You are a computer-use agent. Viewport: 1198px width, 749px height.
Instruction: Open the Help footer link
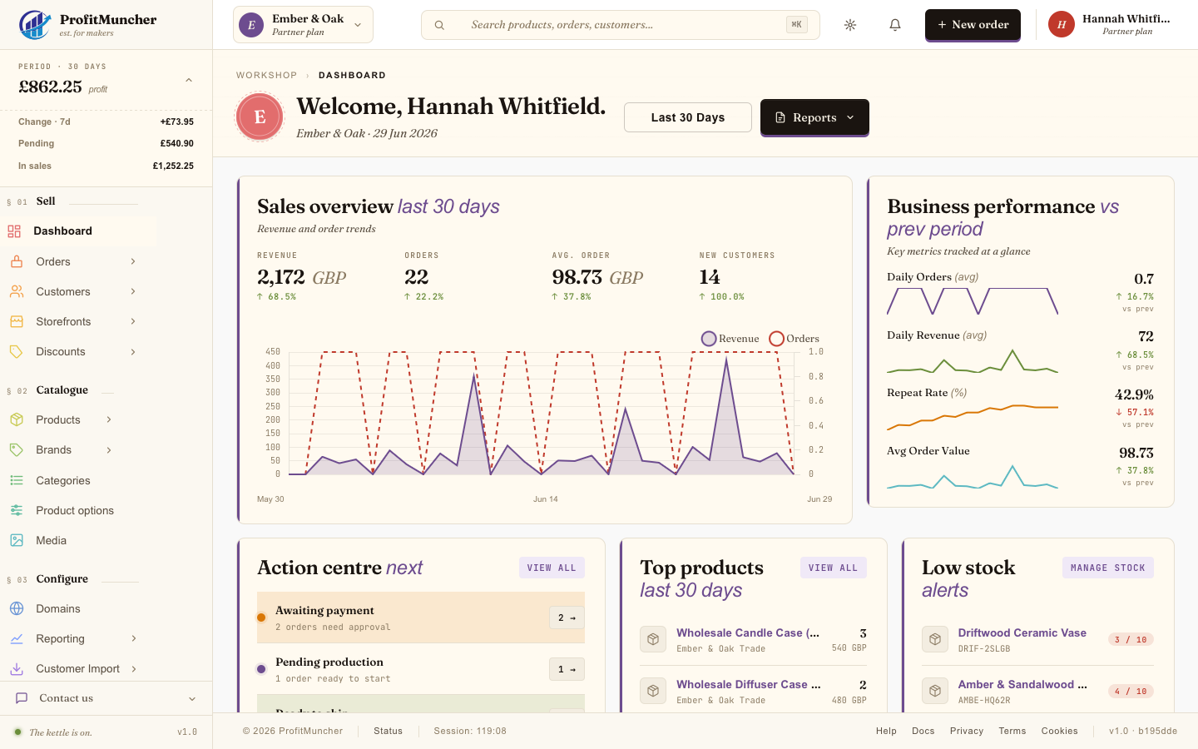pos(886,731)
